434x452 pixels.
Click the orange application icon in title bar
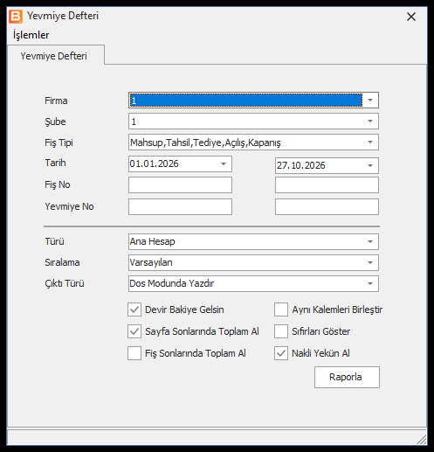[16, 17]
